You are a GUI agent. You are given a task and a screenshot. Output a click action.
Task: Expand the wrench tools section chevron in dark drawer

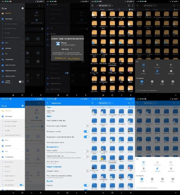[23, 59]
